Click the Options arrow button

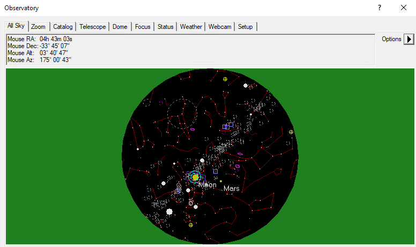click(x=409, y=39)
